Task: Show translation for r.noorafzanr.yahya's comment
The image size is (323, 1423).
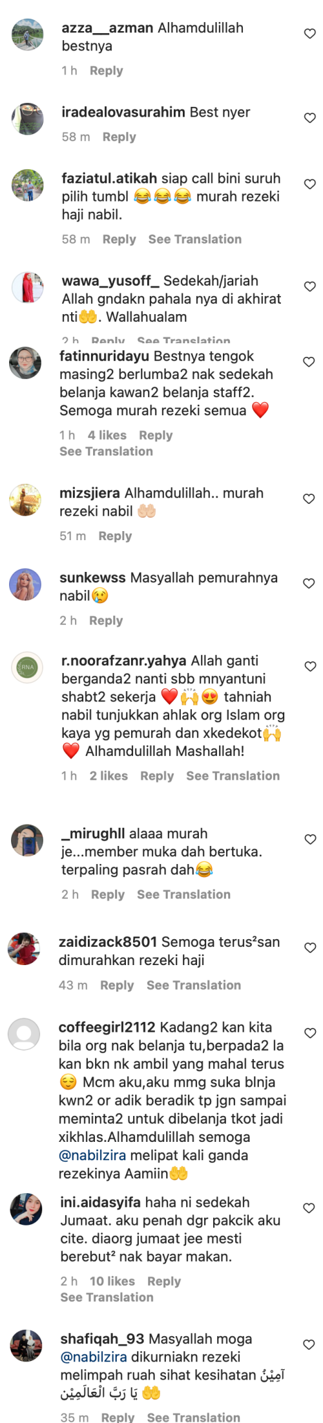Action: (x=233, y=775)
